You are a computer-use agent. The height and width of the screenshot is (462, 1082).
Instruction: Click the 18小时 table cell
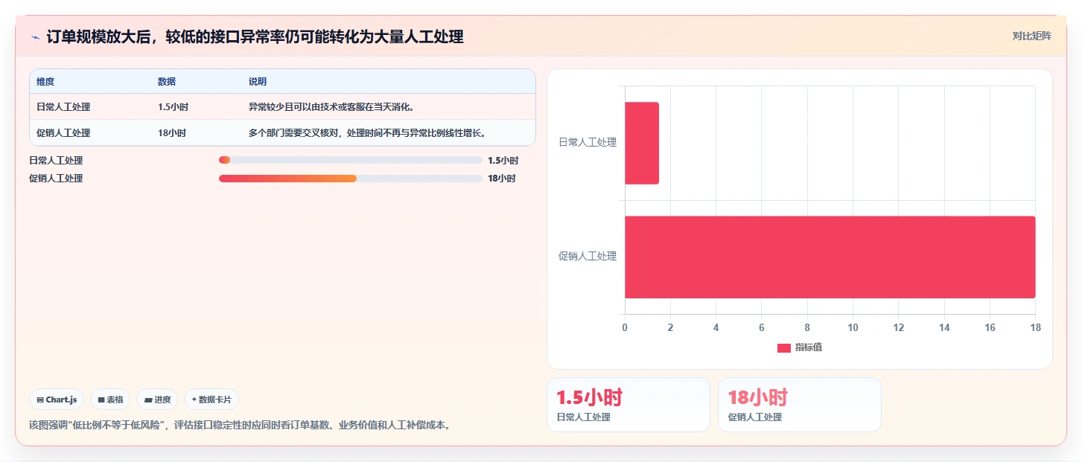(x=172, y=133)
